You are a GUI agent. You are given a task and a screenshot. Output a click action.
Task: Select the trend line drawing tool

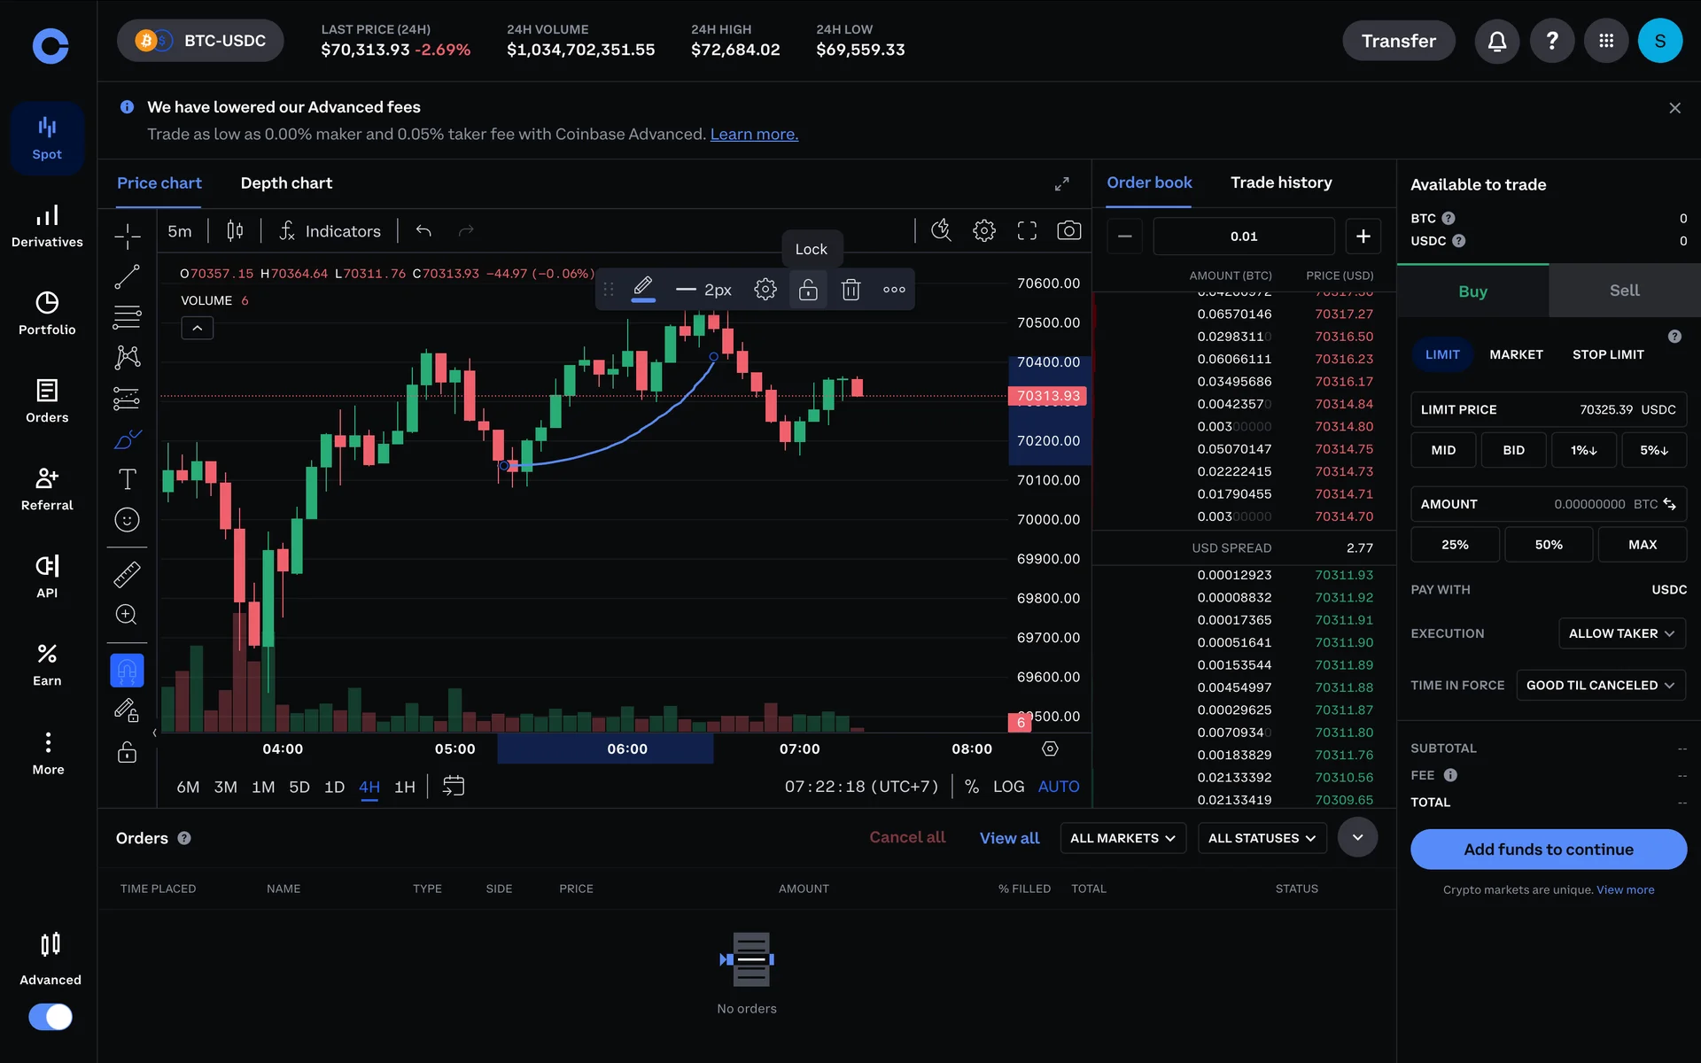127,276
